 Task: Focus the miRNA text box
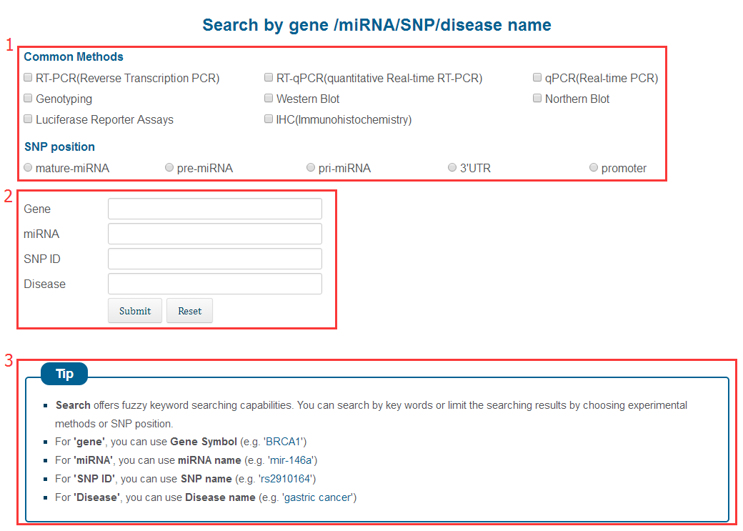coord(214,234)
